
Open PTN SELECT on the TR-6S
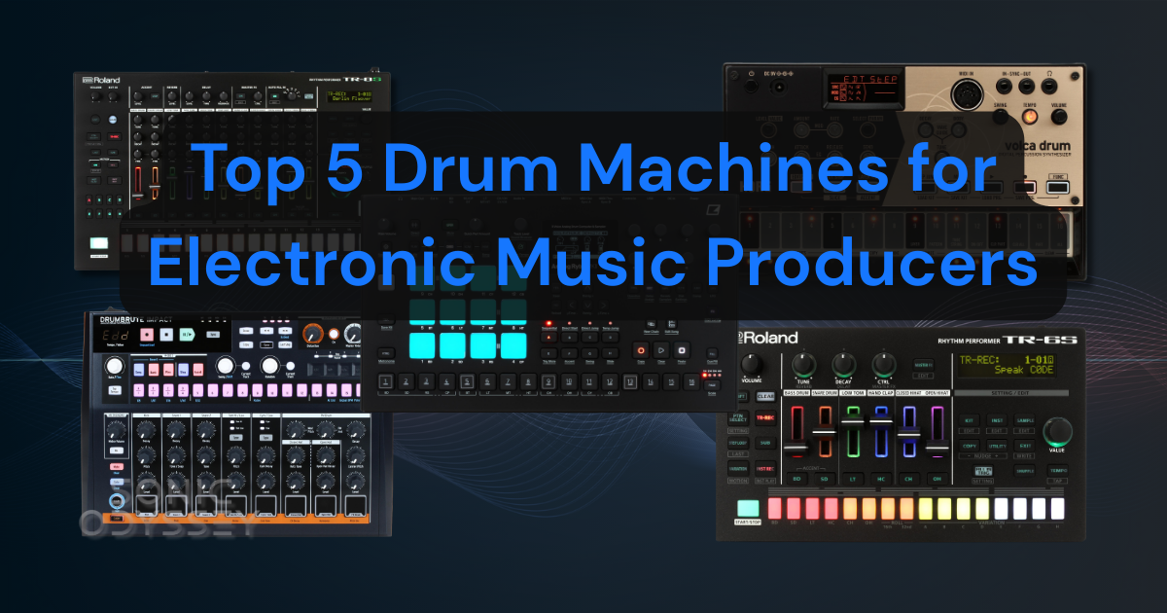coord(736,417)
